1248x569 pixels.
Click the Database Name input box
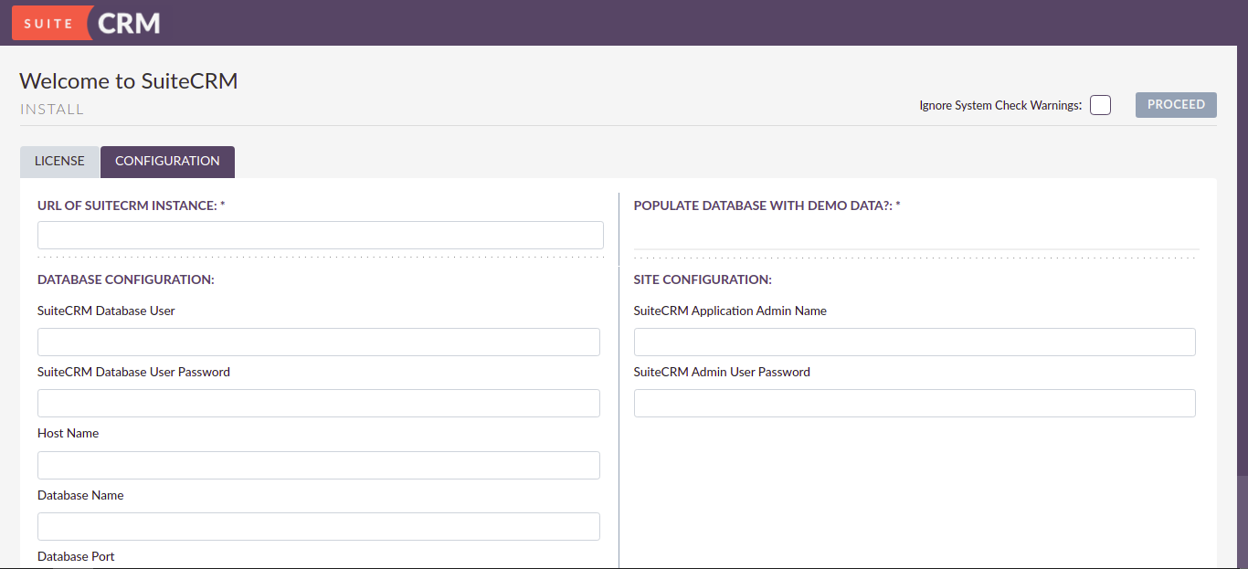pos(318,526)
